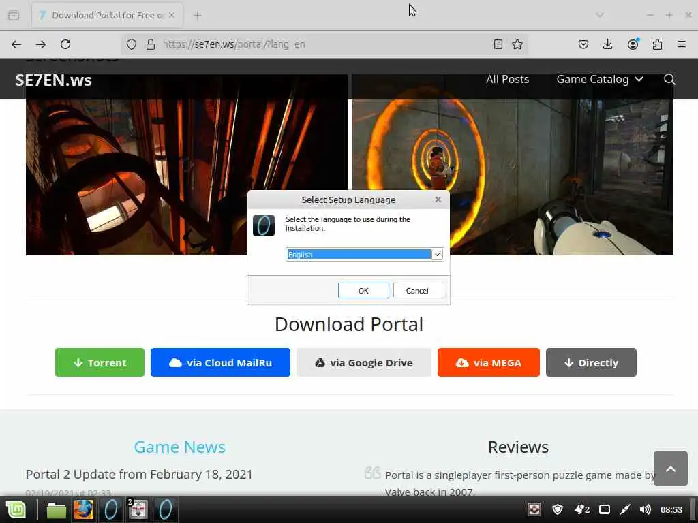Viewport: 698px width, 523px height.
Task: Click OK in Select Setup Language dialog
Action: coord(363,290)
